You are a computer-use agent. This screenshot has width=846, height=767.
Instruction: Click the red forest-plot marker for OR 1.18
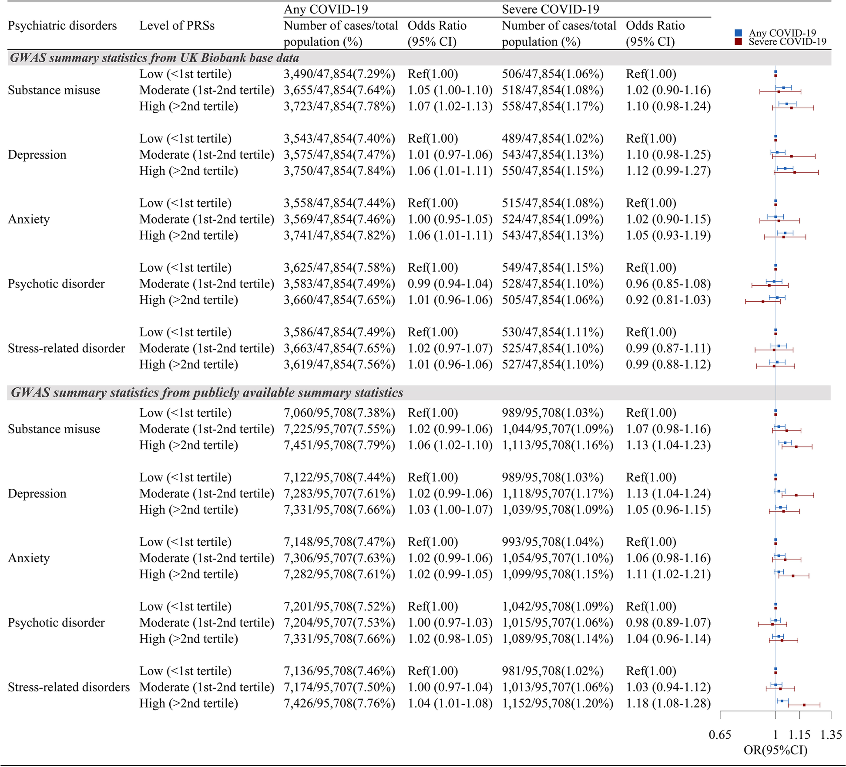pos(804,705)
